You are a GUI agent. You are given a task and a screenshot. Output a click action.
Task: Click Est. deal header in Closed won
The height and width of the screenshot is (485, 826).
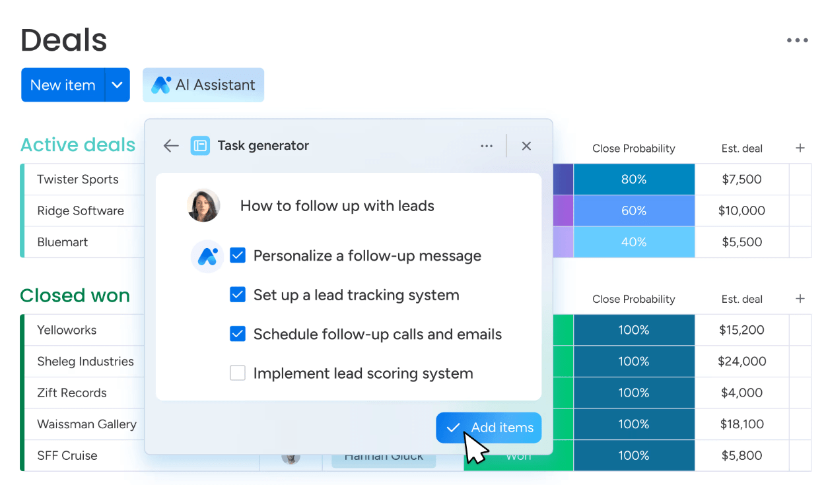point(742,299)
